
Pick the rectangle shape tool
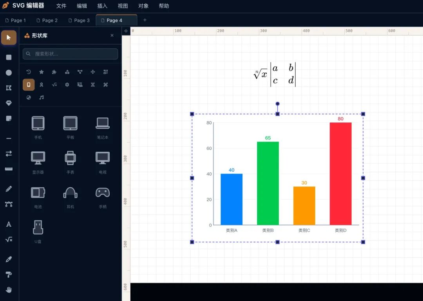(9, 57)
